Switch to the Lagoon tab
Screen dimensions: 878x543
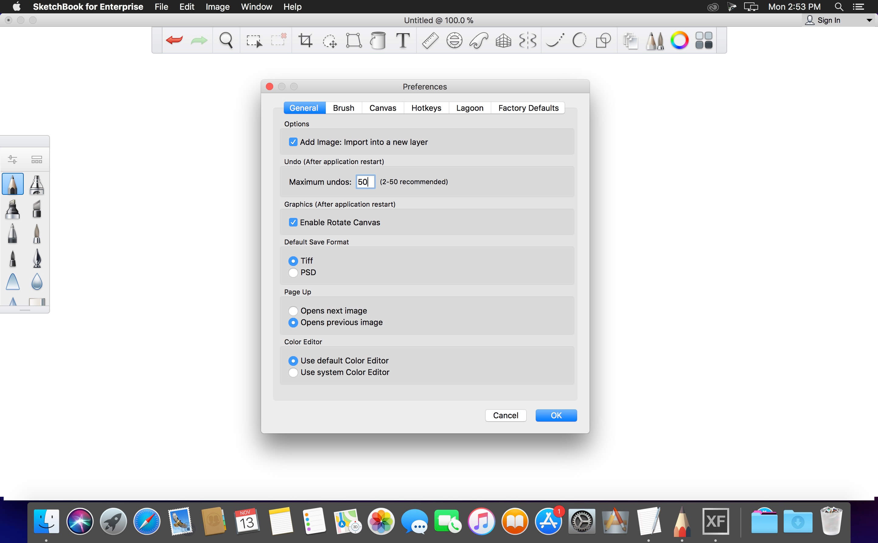[x=469, y=108]
